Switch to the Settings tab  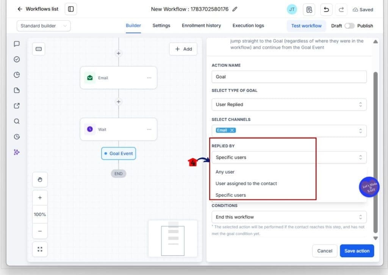161,25
